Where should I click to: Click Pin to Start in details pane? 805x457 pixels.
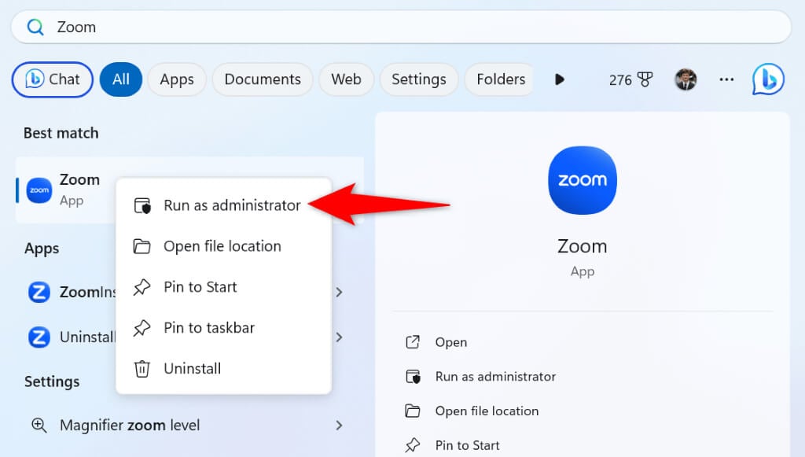(467, 445)
